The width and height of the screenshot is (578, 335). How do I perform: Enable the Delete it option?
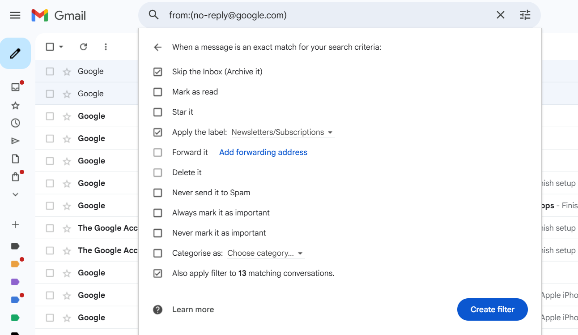[x=157, y=172]
